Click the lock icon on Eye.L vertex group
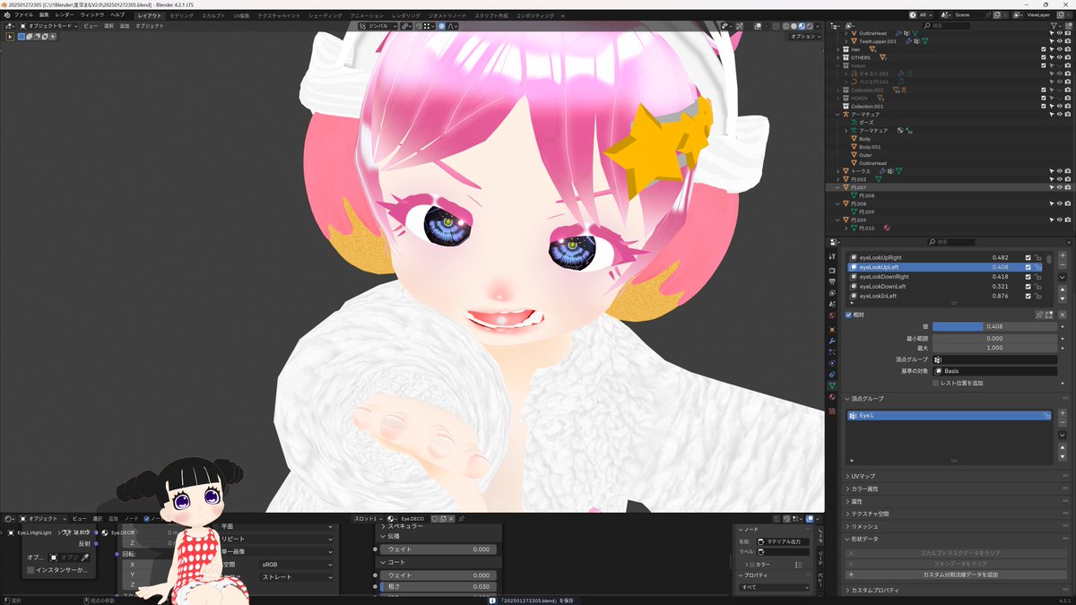Viewport: 1076px width, 605px height. pyautogui.click(x=1046, y=415)
